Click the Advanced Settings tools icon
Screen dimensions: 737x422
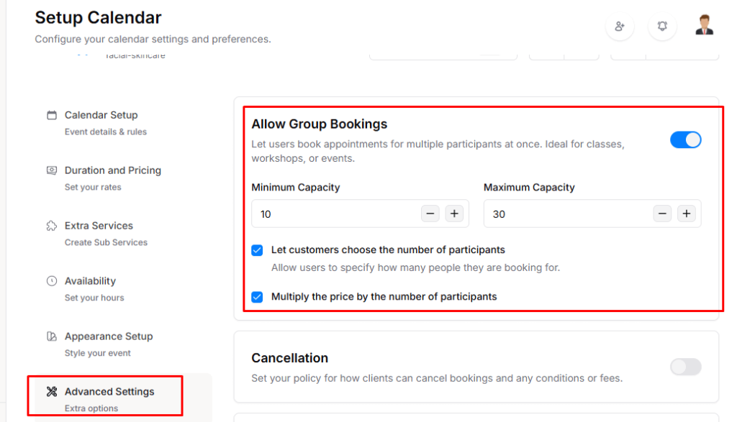[x=52, y=392]
